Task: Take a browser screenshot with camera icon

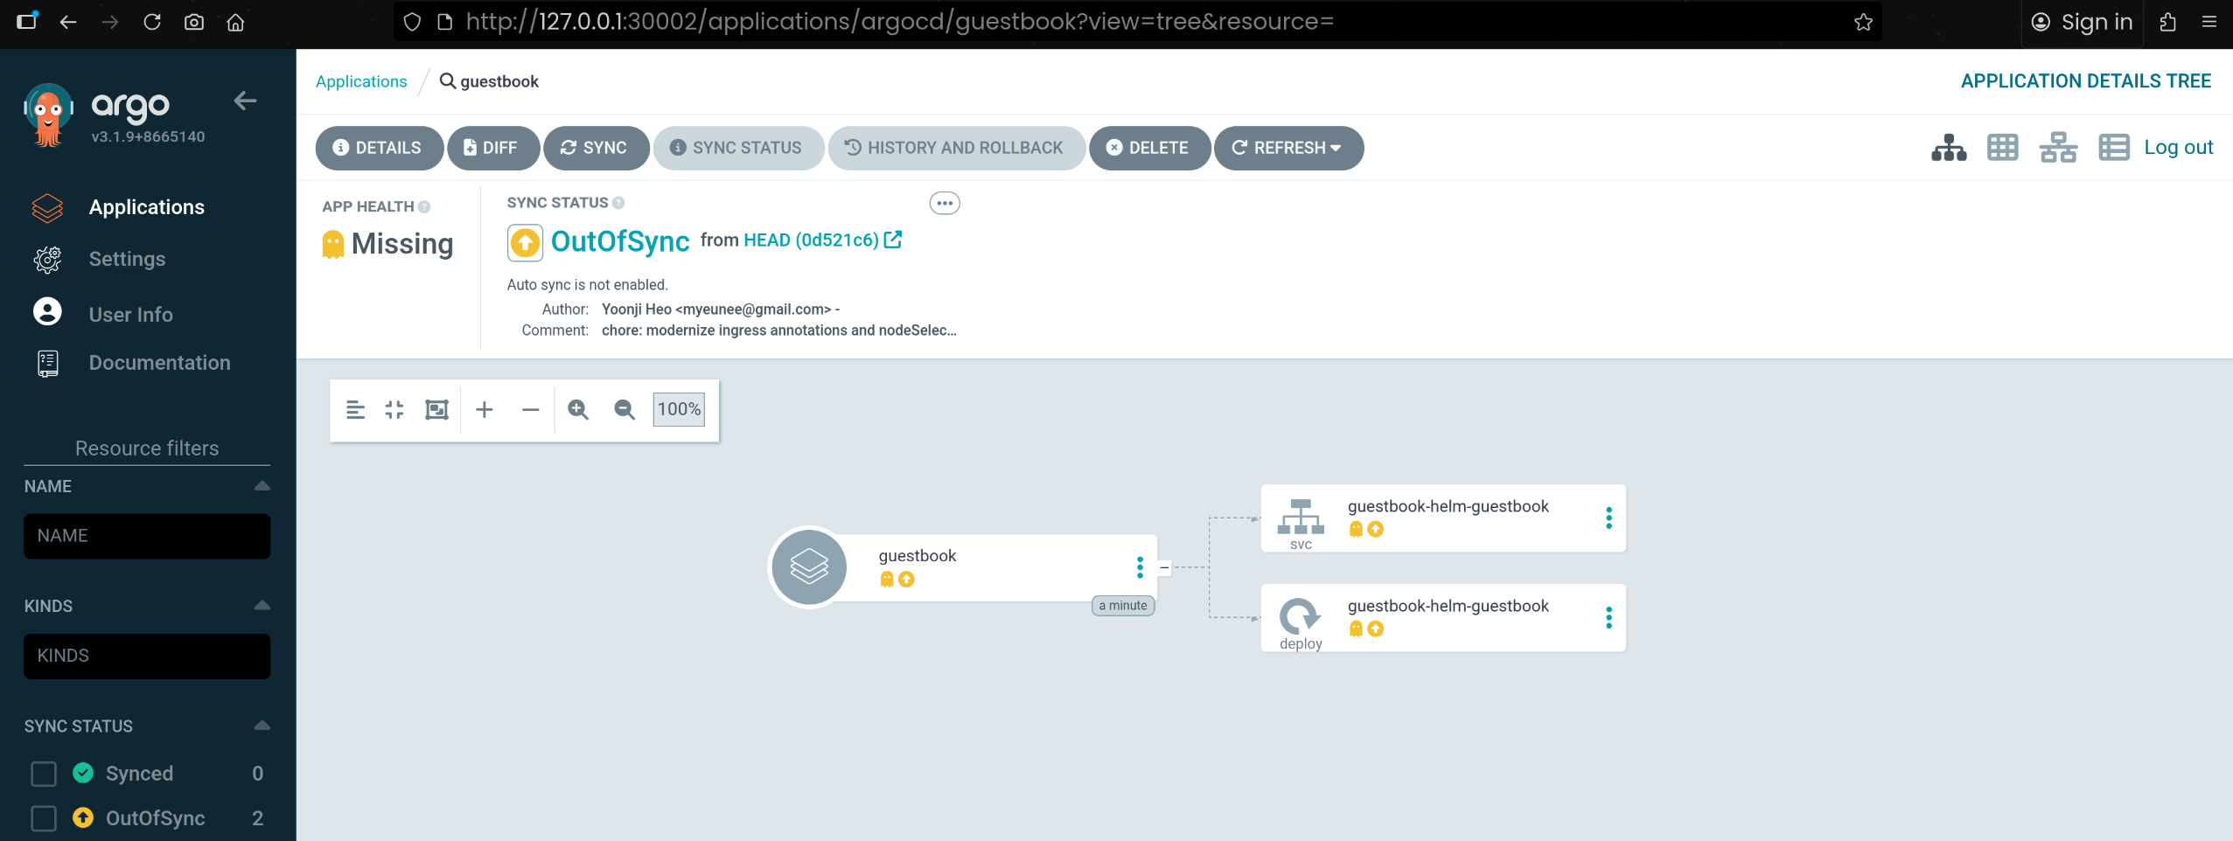Action: tap(194, 22)
